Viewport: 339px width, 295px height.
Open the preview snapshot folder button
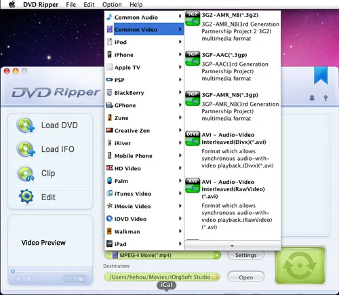click(x=81, y=279)
